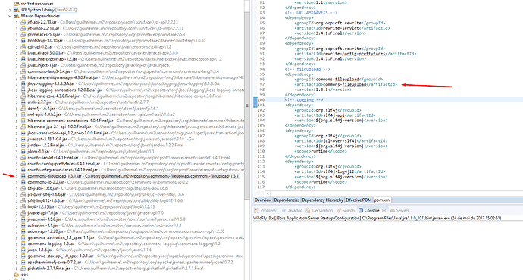The height and width of the screenshot is (280, 523).
Task: Click the javax.mail-1.5.0.jar jar icon
Action: (23, 219)
